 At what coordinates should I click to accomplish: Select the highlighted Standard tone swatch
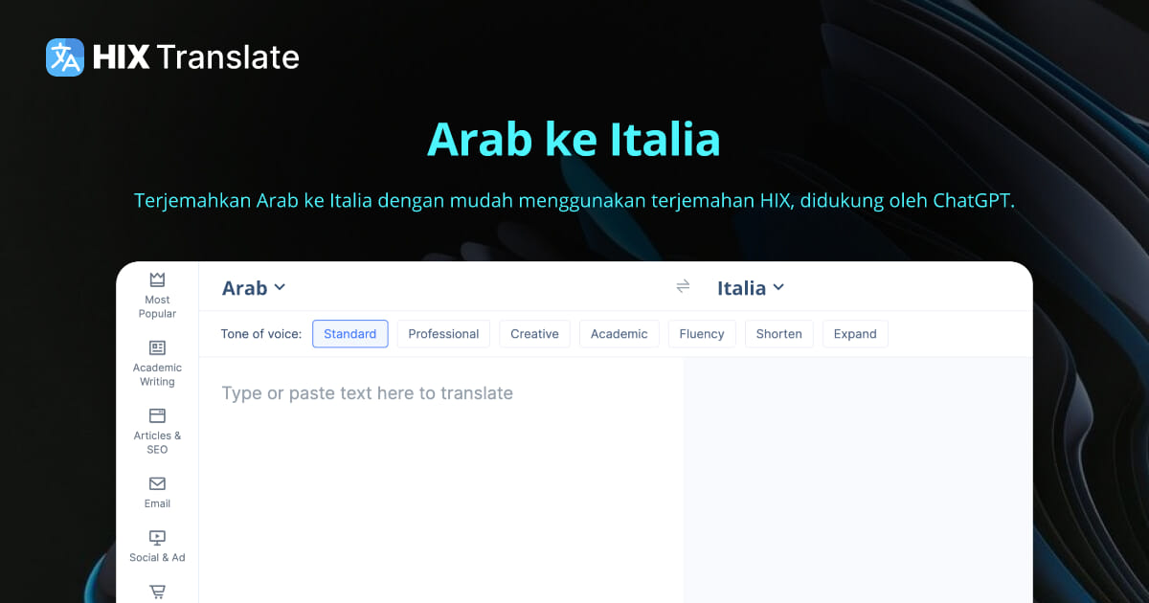(349, 333)
